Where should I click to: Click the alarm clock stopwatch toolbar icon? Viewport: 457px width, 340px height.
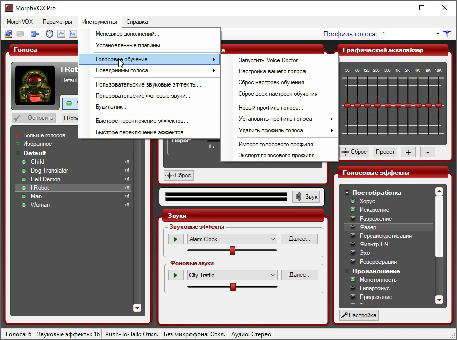click(x=49, y=34)
